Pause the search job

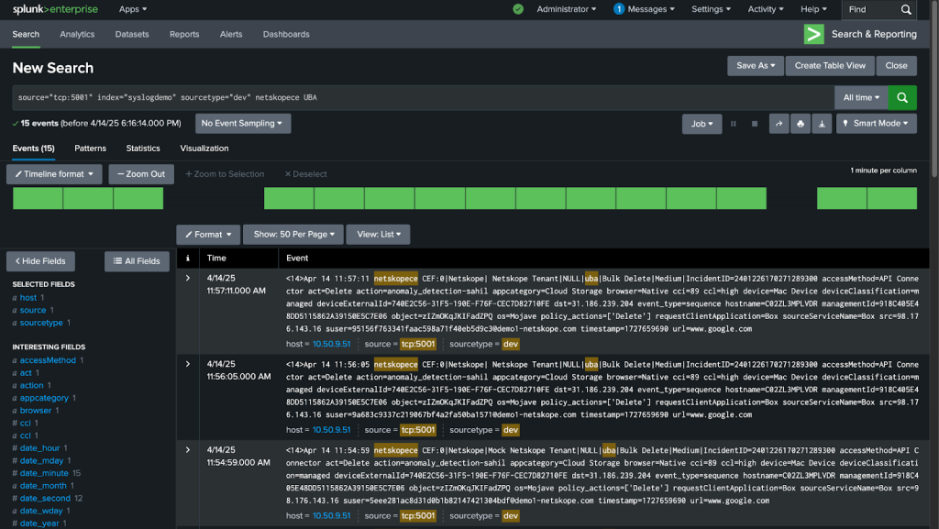pos(733,124)
